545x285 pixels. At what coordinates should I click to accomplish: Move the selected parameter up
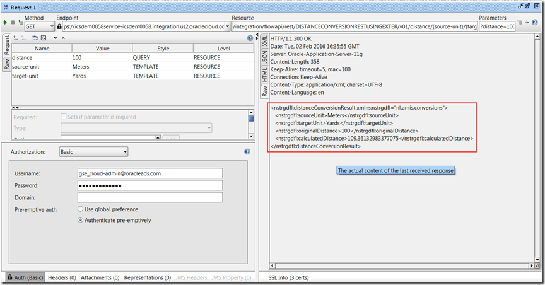click(x=63, y=38)
